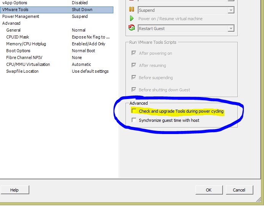Click the Restart Guest combo box field
Viewport: 264px width, 206px height.
(x=186, y=29)
